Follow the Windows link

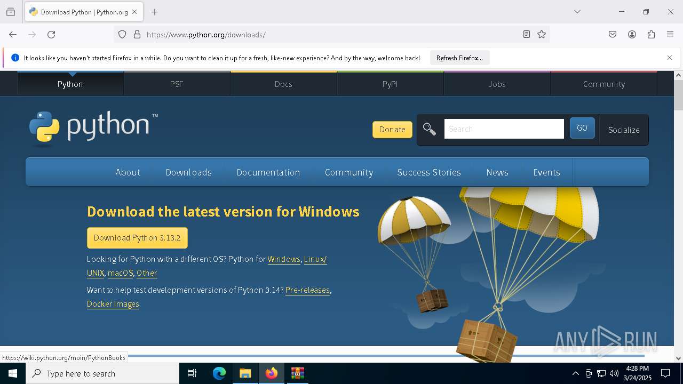coord(284,259)
